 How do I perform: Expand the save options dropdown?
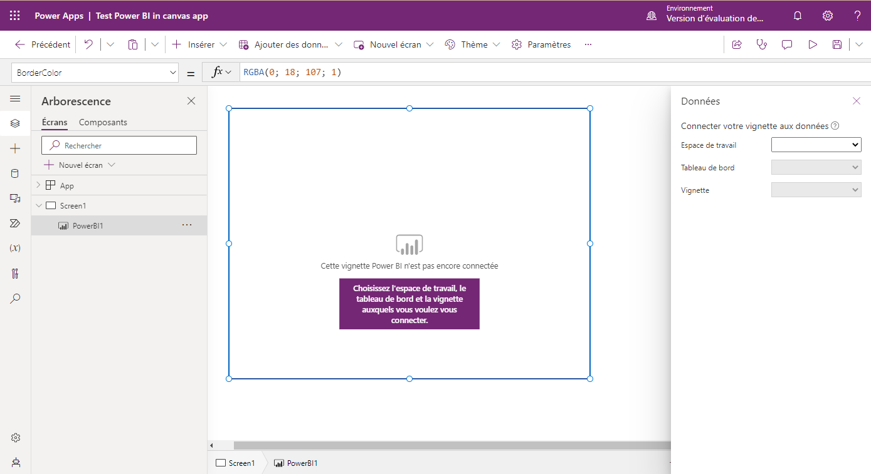(x=858, y=44)
